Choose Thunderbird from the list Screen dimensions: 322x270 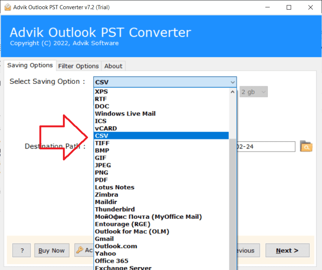[161, 210]
